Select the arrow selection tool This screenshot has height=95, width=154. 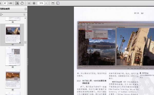click(17, 3)
